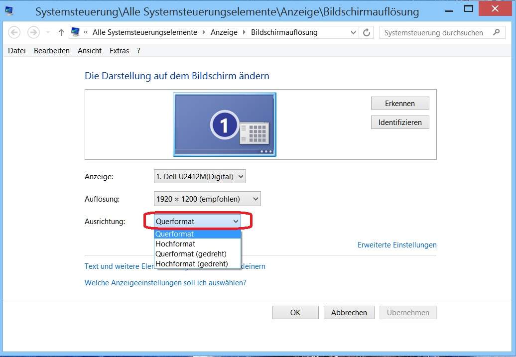The image size is (516, 357).
Task: Click the refresh icon beside the address bar
Action: [x=367, y=32]
